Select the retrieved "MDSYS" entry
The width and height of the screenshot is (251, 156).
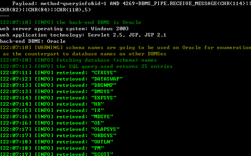coord(57,117)
